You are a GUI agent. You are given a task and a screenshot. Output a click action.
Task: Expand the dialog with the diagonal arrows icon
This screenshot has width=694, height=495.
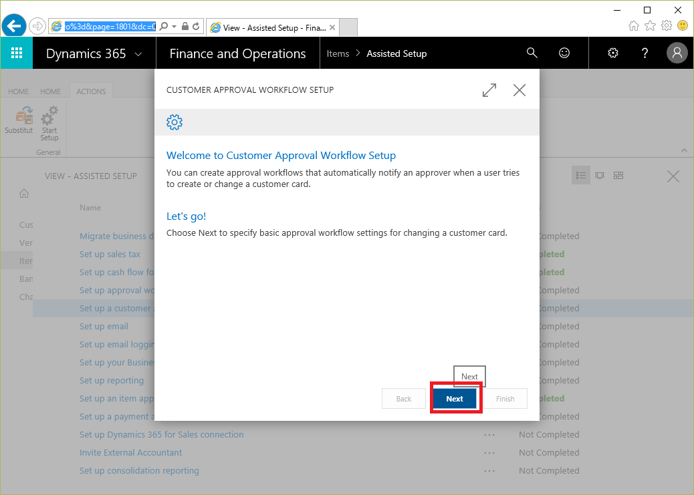pos(489,90)
